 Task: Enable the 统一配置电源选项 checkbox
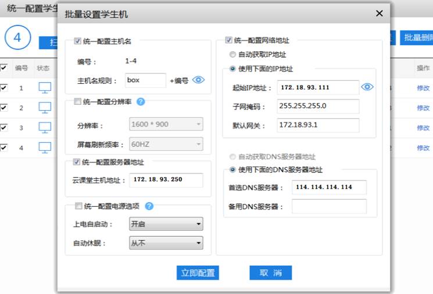coord(78,206)
